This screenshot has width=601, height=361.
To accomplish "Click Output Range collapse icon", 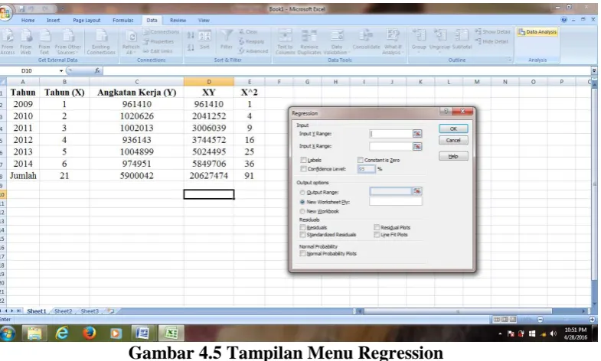I will pyautogui.click(x=417, y=191).
